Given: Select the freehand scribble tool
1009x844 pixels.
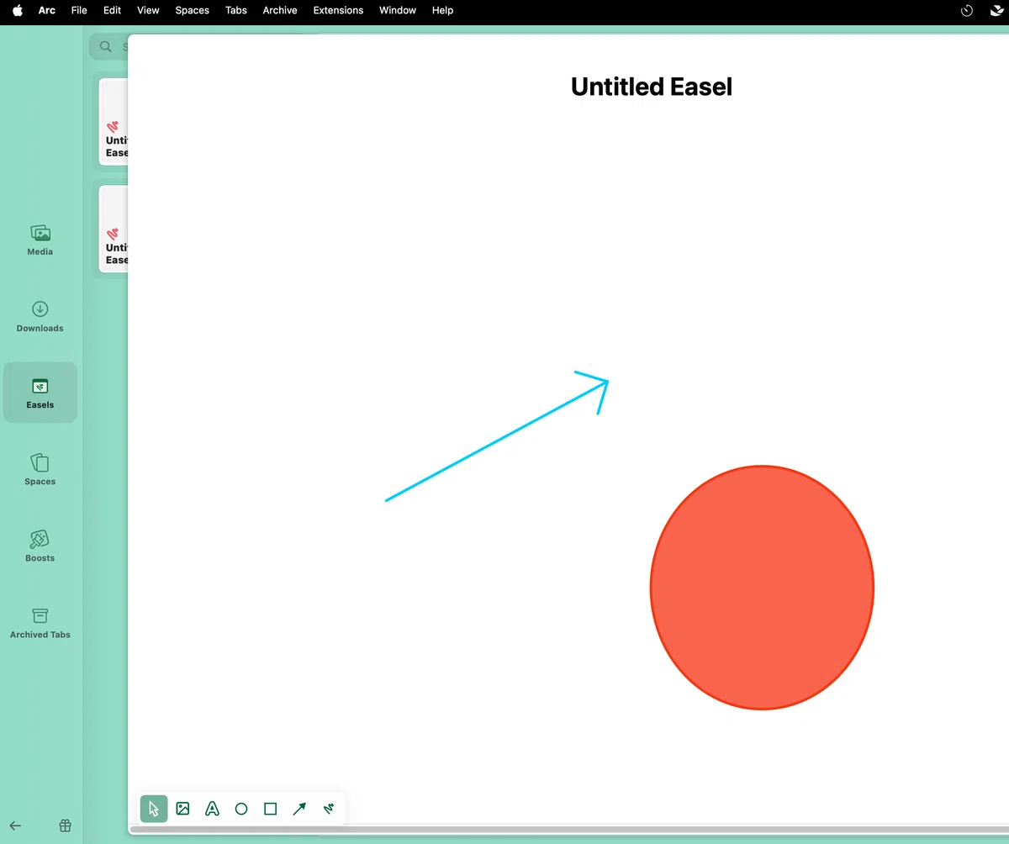Looking at the screenshot, I should 329,809.
